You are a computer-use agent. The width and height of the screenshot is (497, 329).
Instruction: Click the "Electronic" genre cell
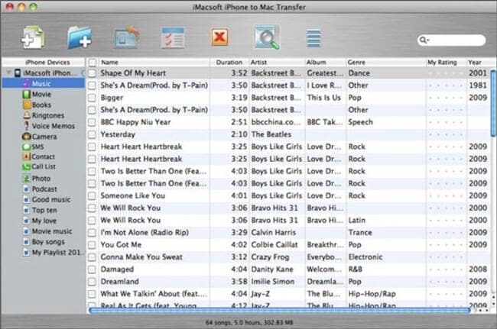(365, 257)
